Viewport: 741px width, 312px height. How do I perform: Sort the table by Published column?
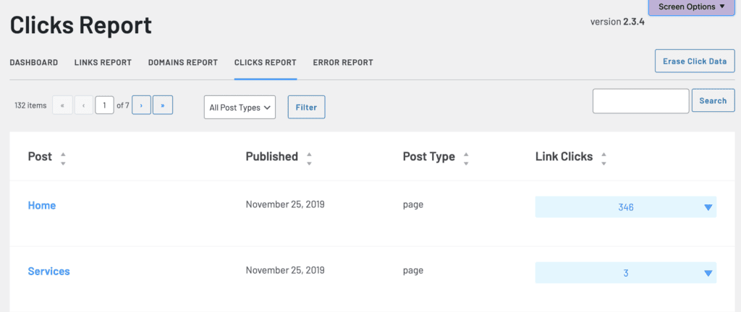pos(279,157)
